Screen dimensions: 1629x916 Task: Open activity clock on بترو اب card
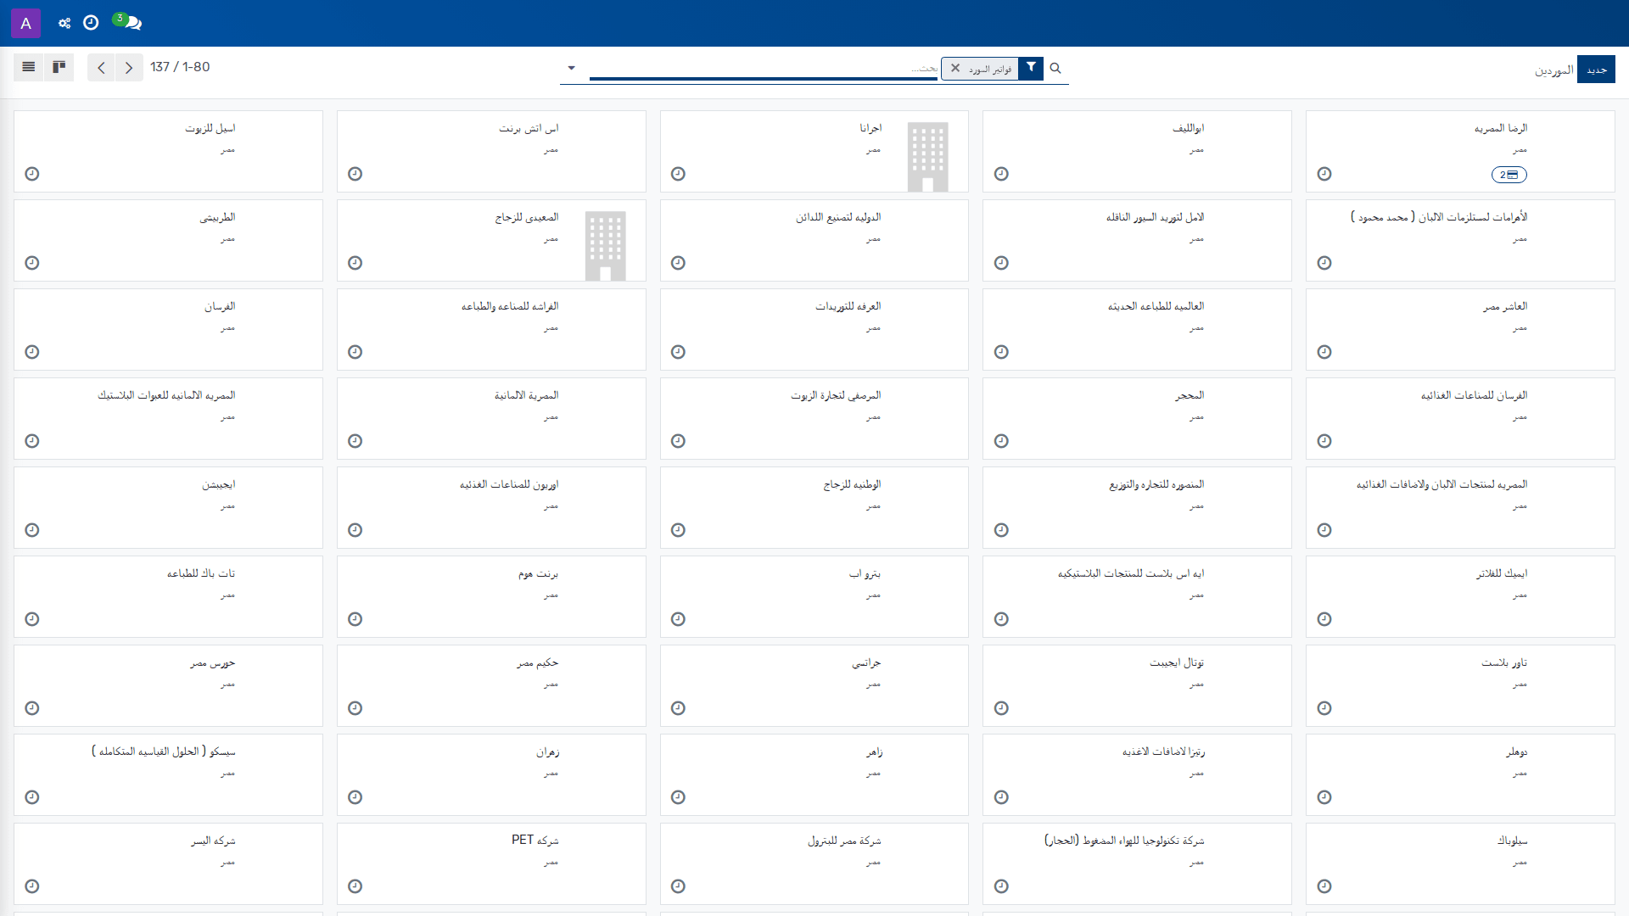click(678, 619)
